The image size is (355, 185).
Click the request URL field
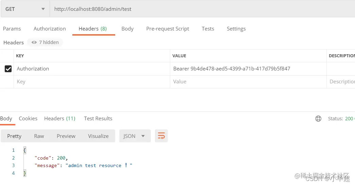pos(202,9)
